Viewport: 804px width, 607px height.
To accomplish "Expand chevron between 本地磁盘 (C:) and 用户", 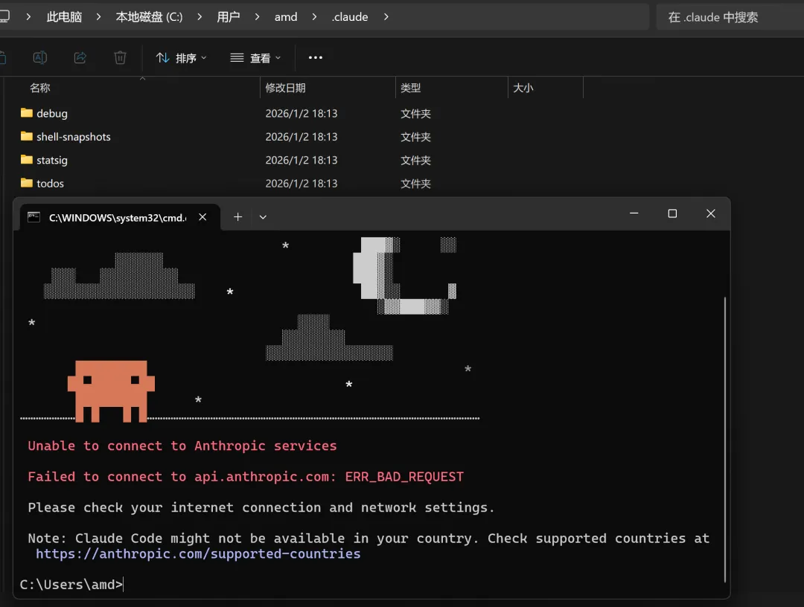I will [200, 17].
